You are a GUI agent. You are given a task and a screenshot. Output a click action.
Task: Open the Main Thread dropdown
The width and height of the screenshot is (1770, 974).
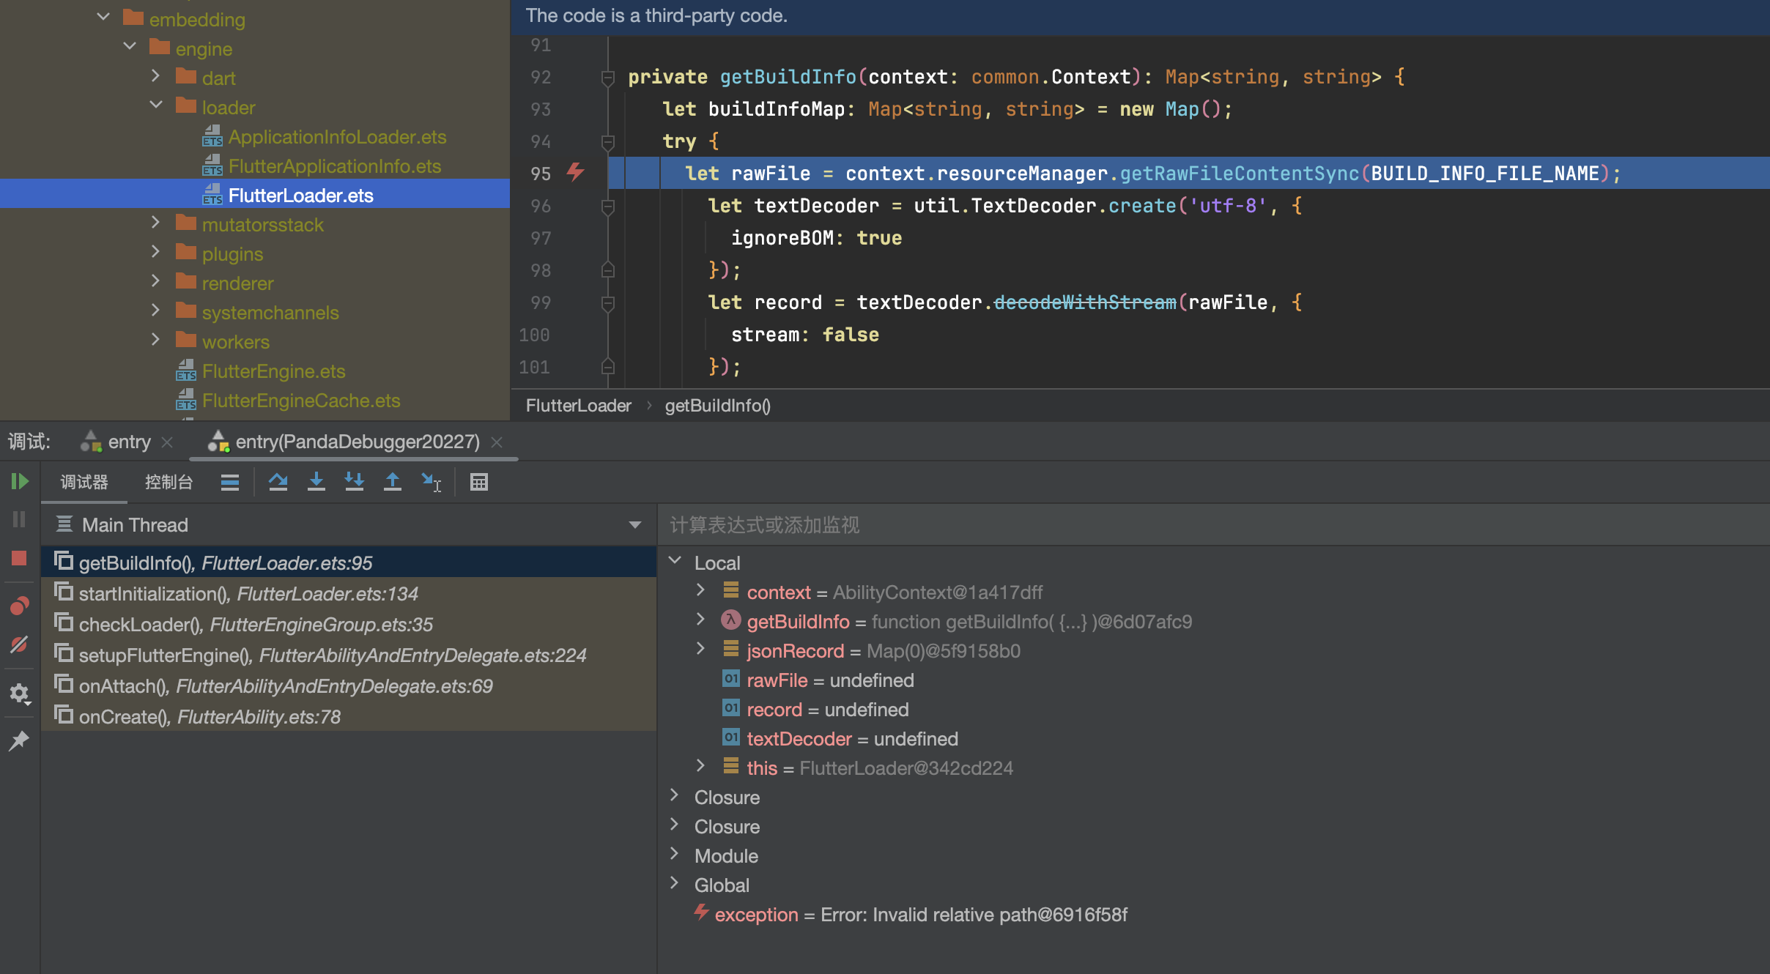[x=634, y=524]
